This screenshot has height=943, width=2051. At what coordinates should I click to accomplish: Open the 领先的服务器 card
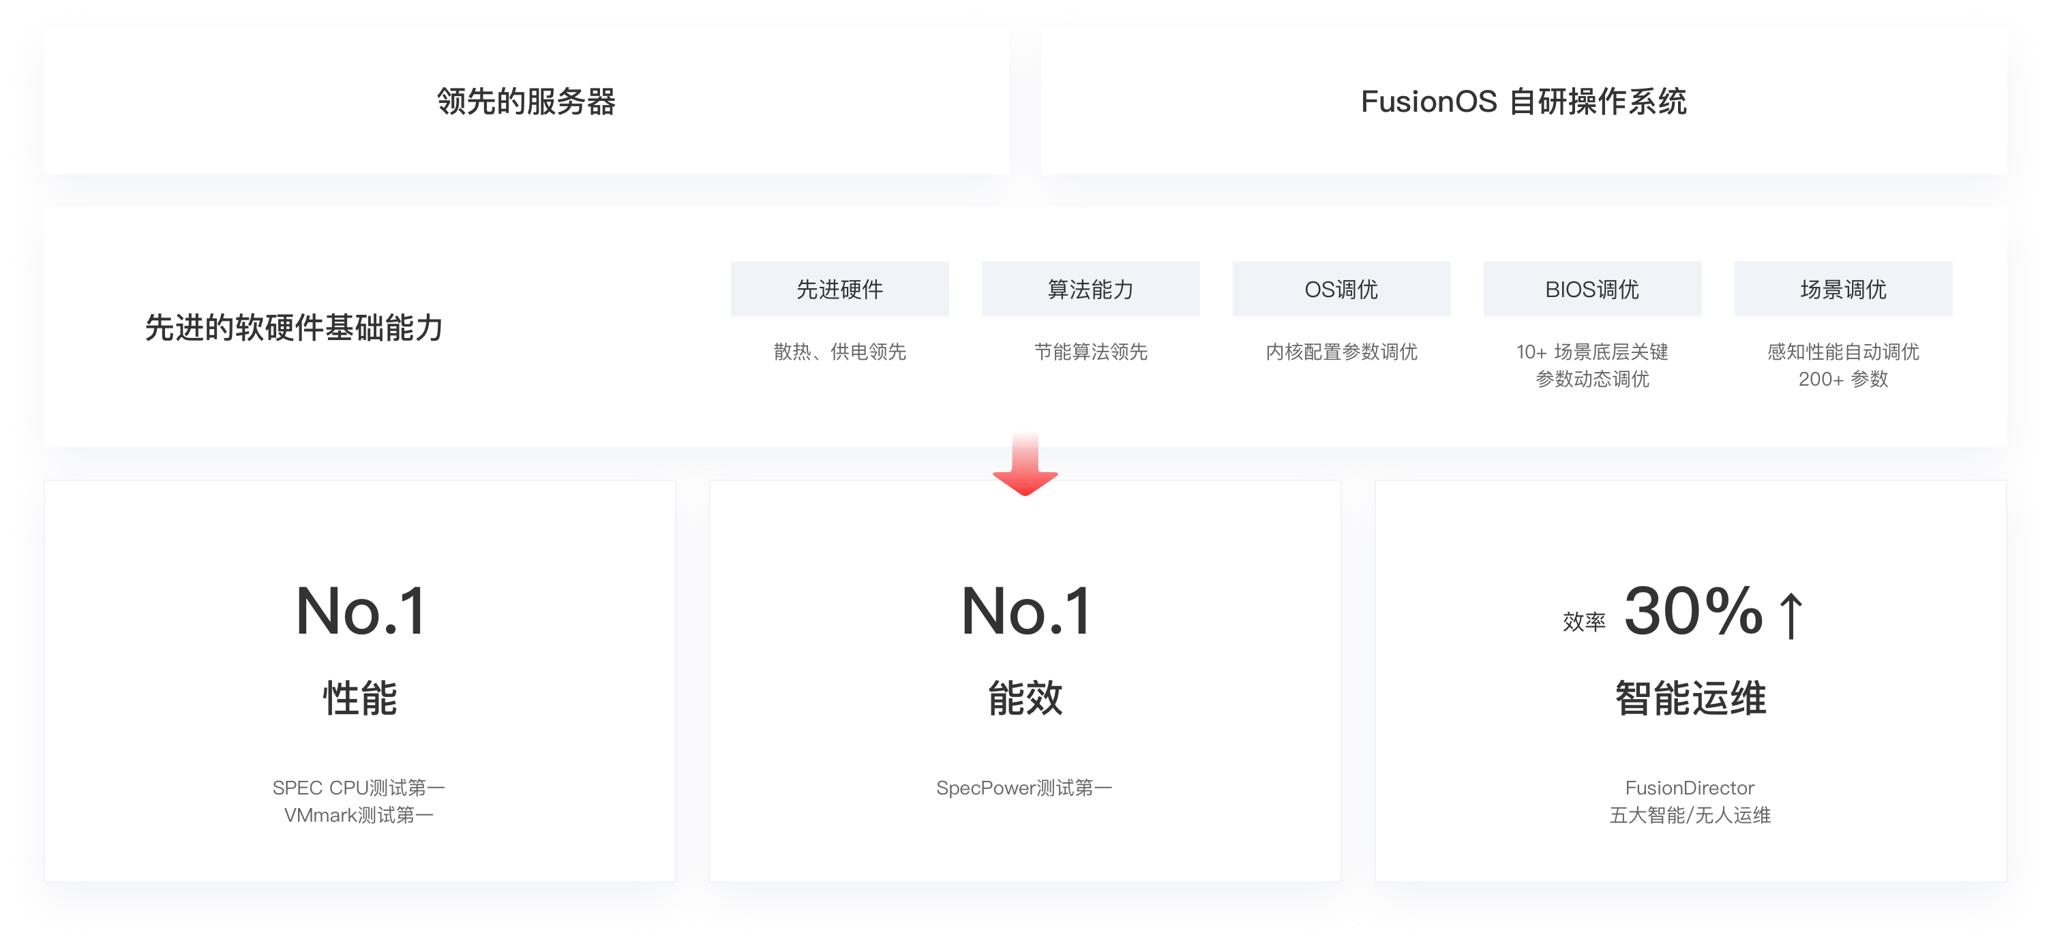(x=526, y=101)
